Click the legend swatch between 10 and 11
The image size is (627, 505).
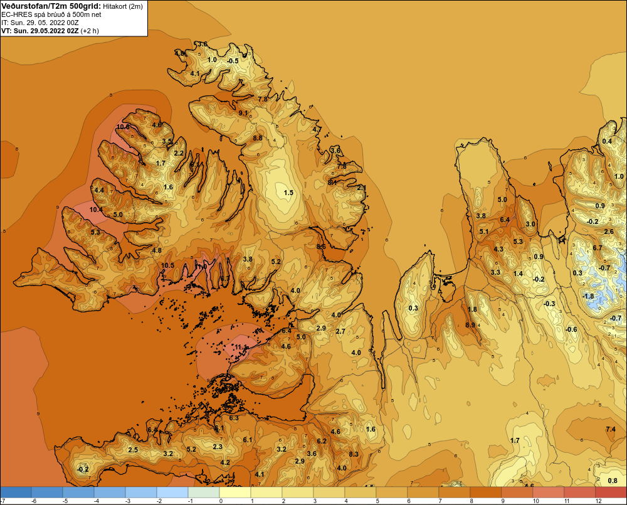pos(549,492)
